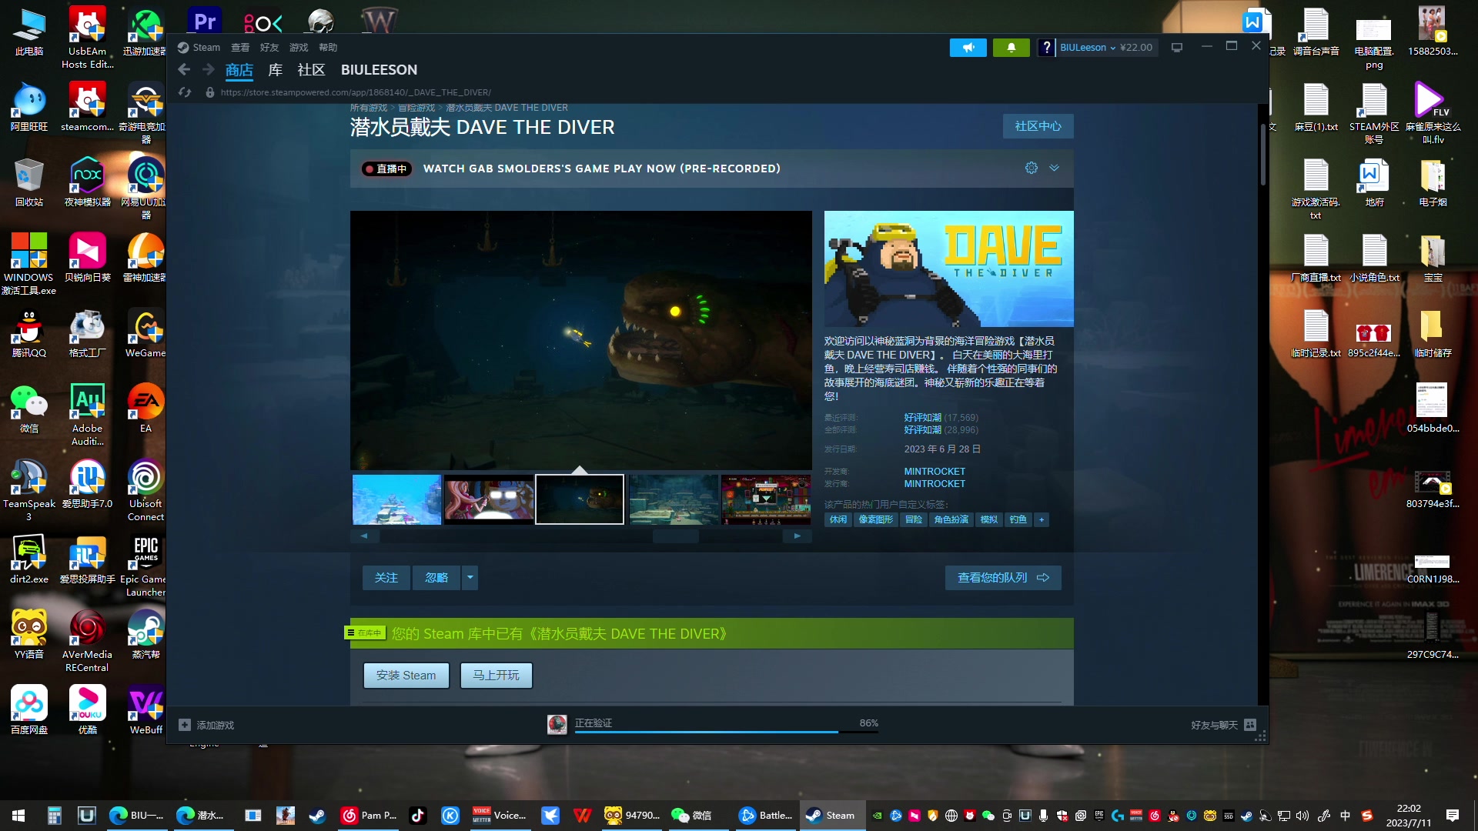Image resolution: width=1478 pixels, height=831 pixels.
Task: Open MINTROCKET developer link
Action: (935, 472)
